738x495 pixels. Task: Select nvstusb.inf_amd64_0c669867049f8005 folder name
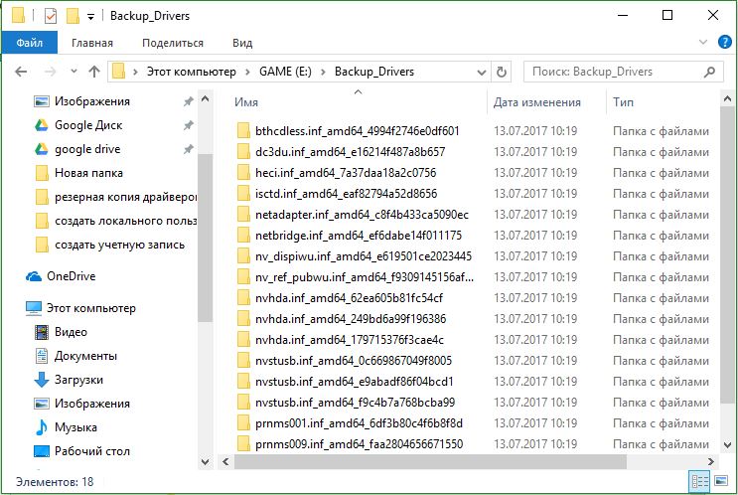(x=354, y=360)
